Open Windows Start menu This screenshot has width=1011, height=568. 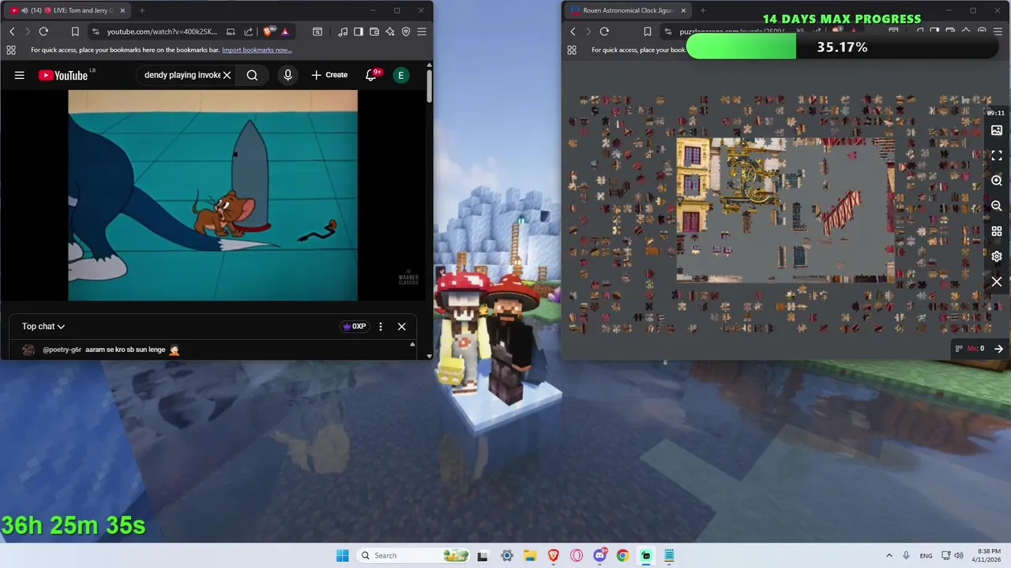coord(342,555)
